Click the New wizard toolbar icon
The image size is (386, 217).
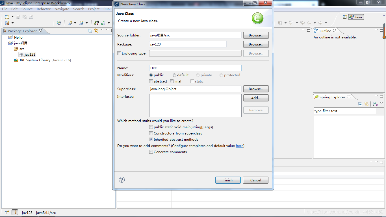[x=7, y=17]
